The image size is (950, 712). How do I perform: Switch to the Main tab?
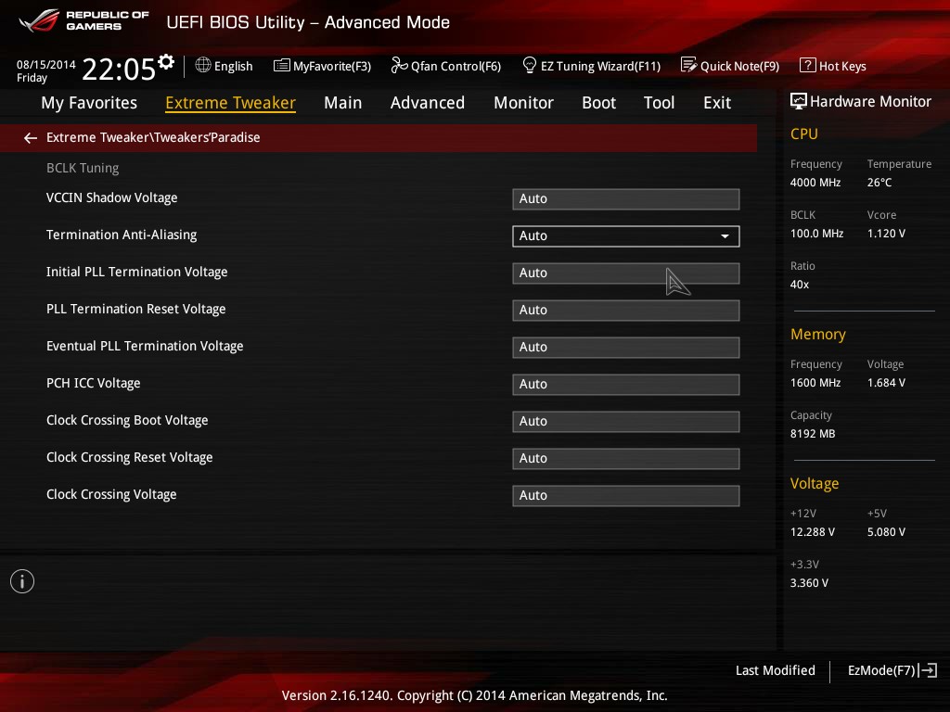[343, 103]
